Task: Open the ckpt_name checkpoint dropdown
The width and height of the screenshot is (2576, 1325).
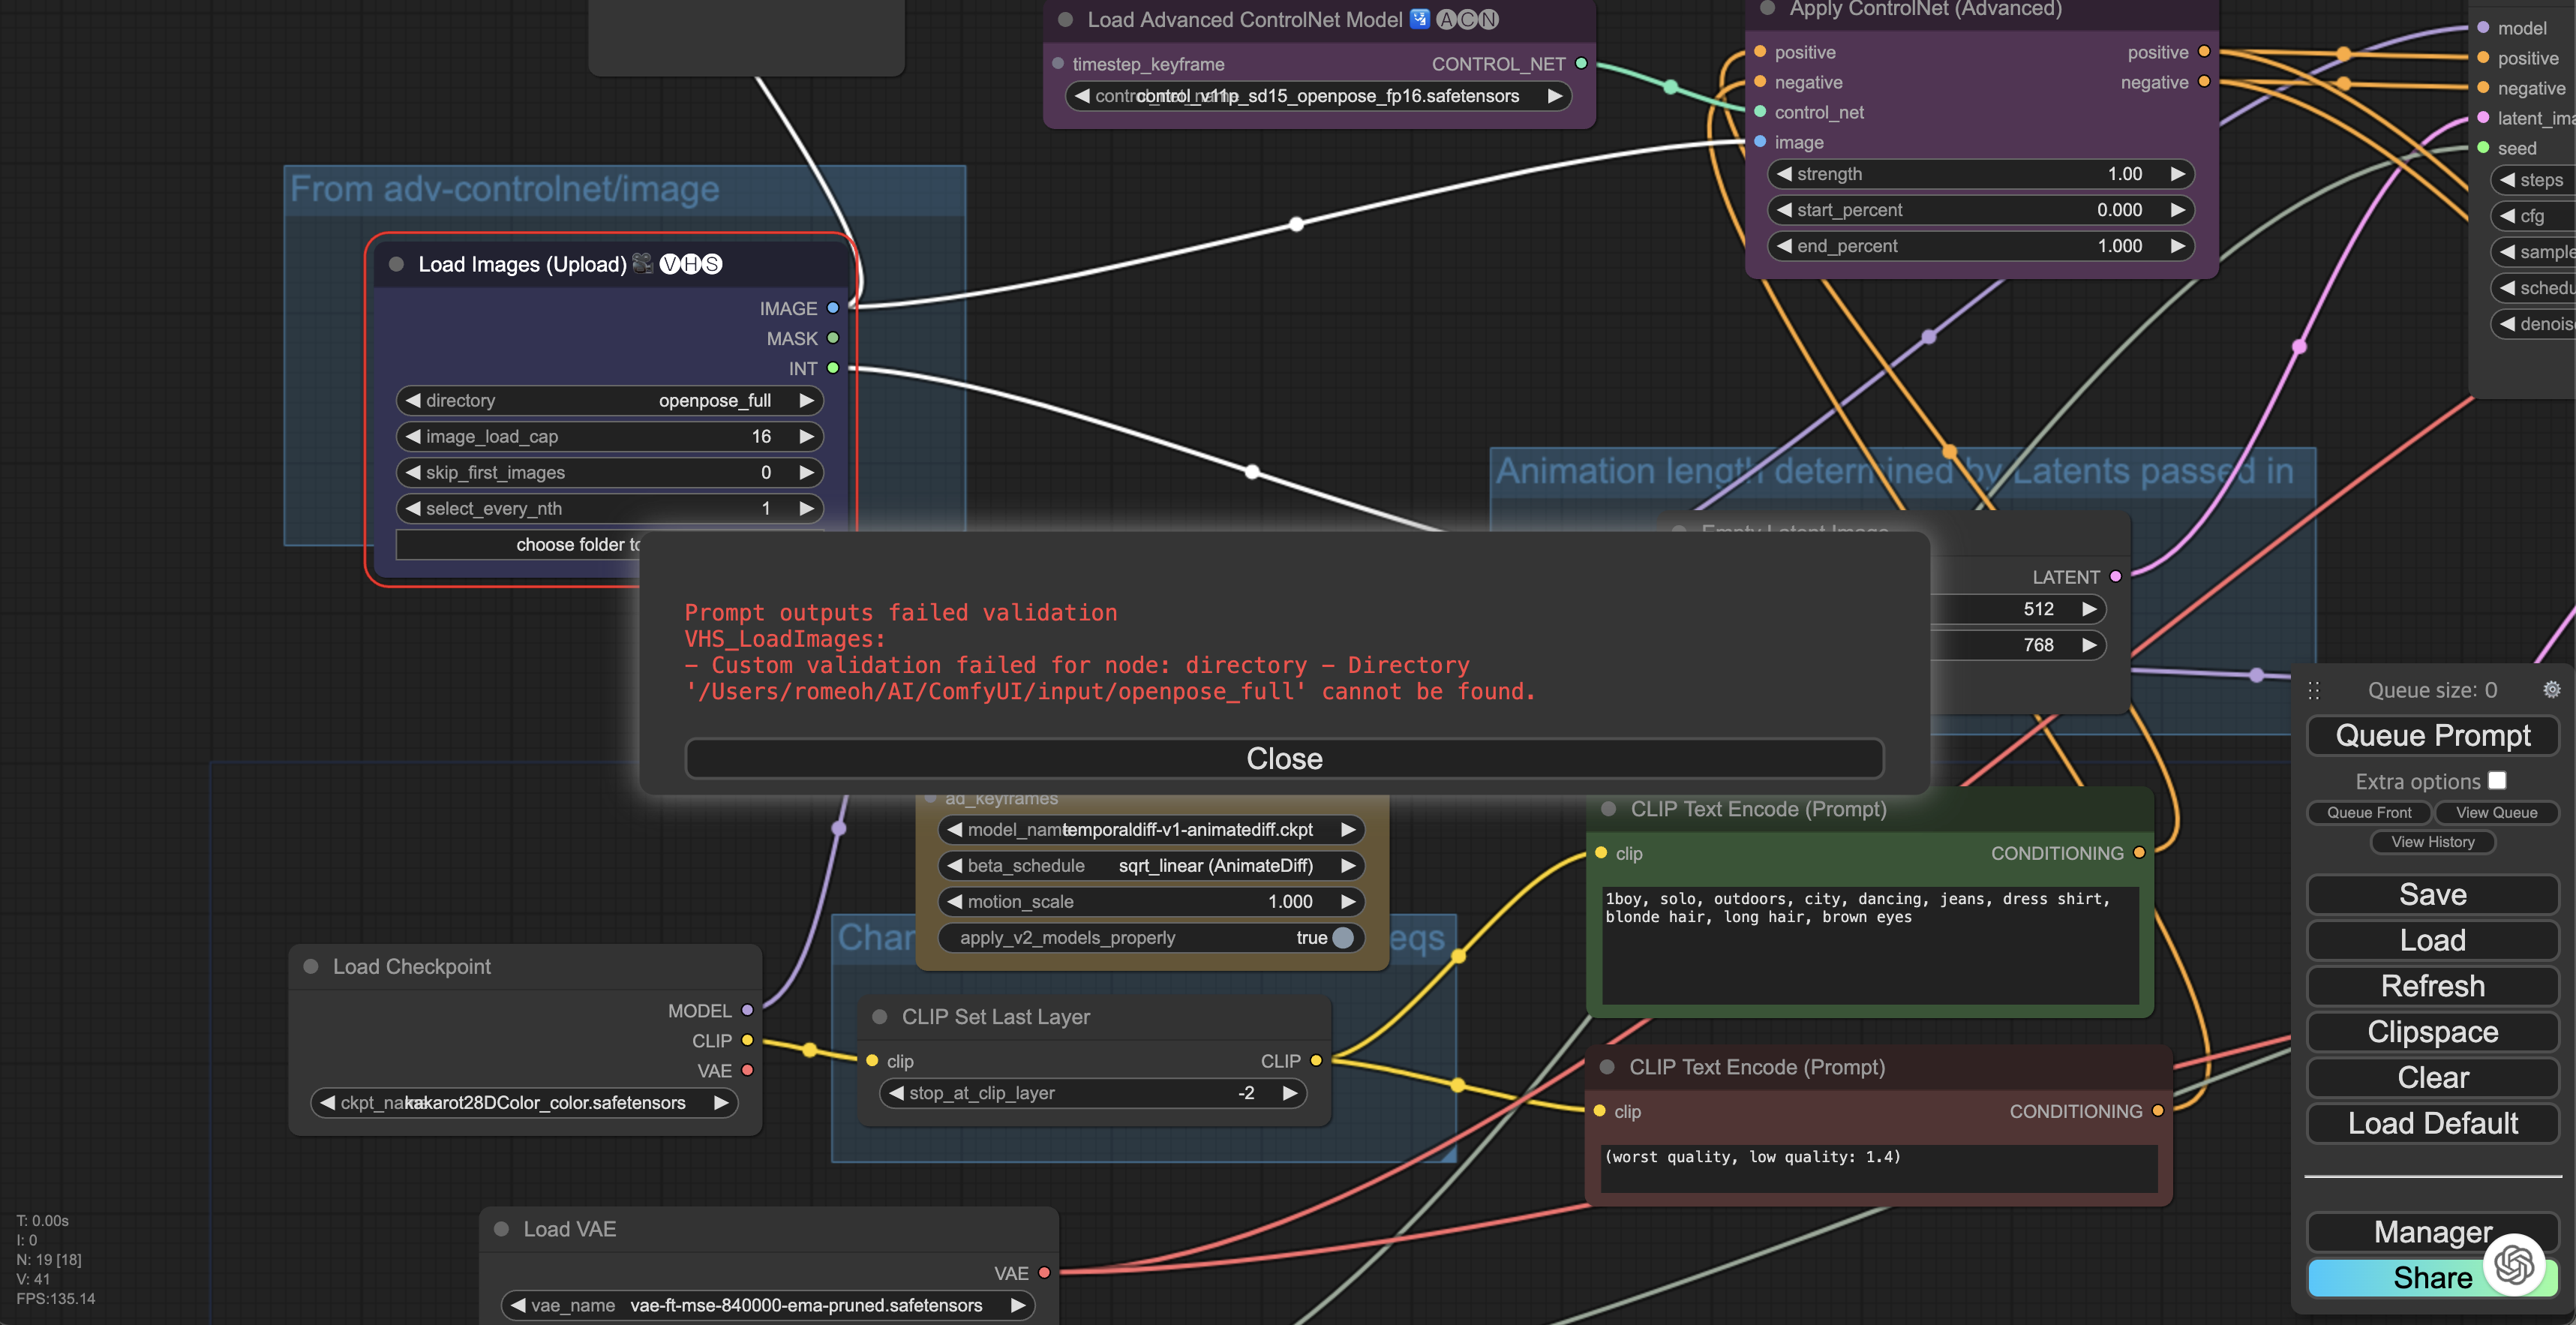Action: [x=525, y=1102]
